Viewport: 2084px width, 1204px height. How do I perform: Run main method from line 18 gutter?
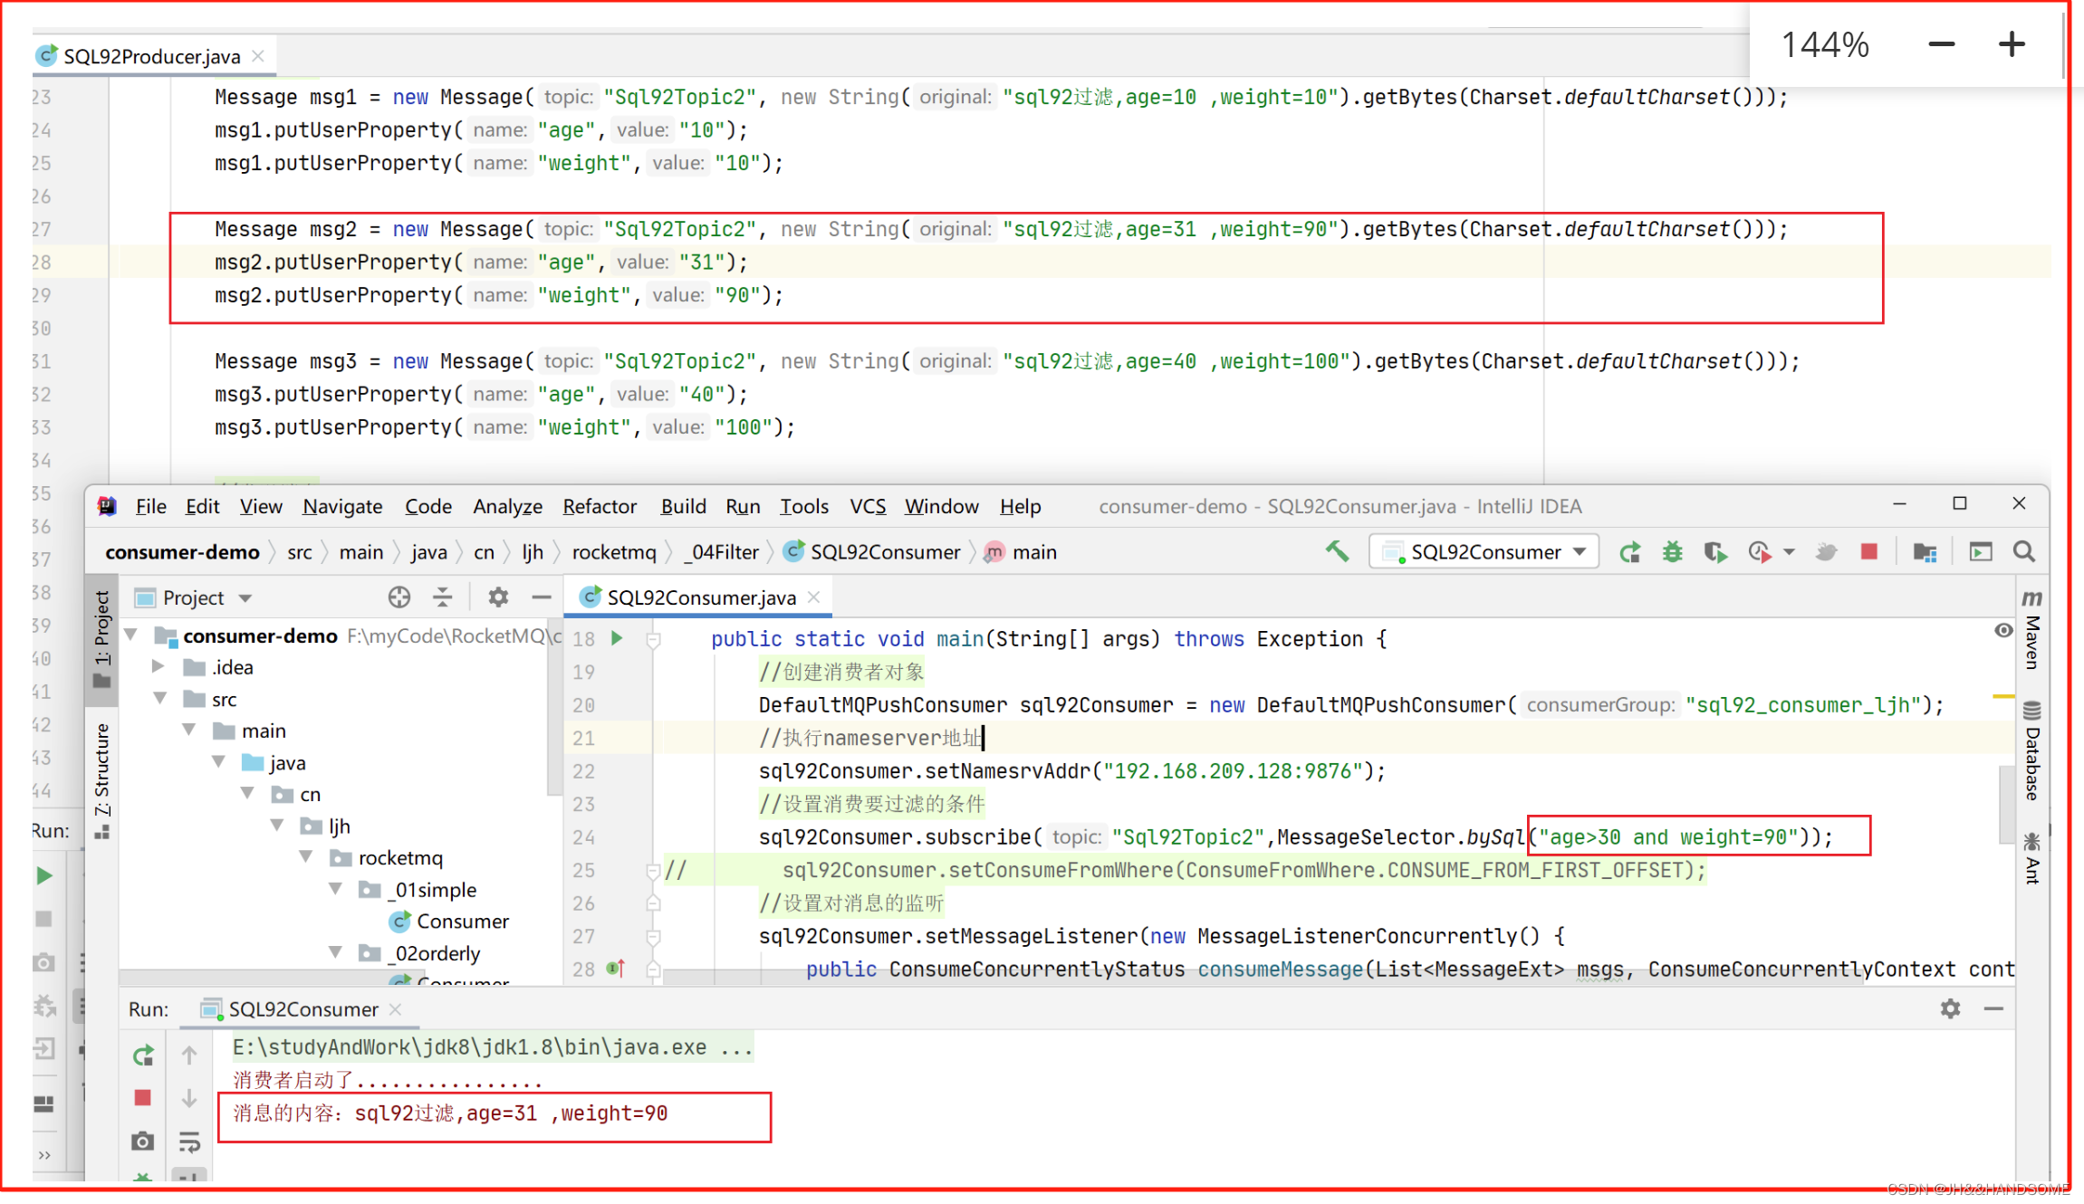617,637
